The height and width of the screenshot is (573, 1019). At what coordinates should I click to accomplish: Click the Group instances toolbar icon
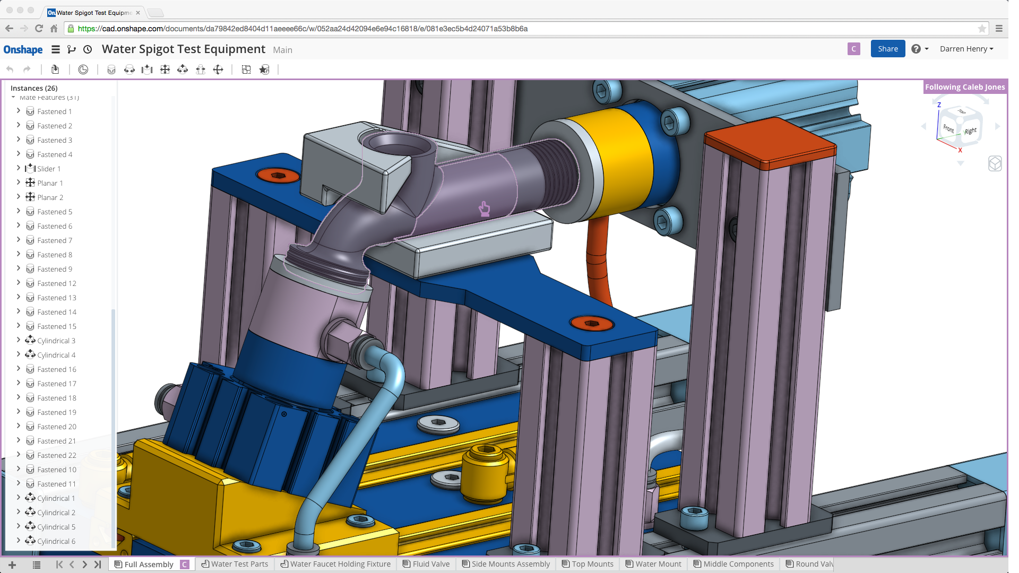[246, 70]
